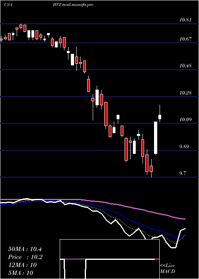Click the <<Live MACD label
Viewport: 199px width, 279px height.
[168, 269]
